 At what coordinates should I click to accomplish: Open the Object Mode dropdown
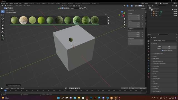click(x=9, y=6)
